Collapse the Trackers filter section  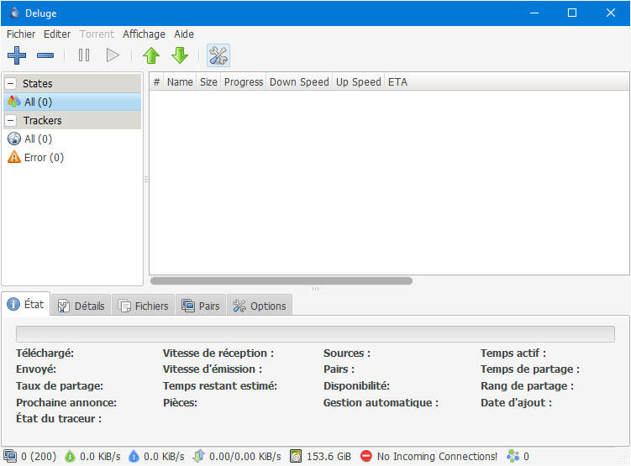(11, 120)
